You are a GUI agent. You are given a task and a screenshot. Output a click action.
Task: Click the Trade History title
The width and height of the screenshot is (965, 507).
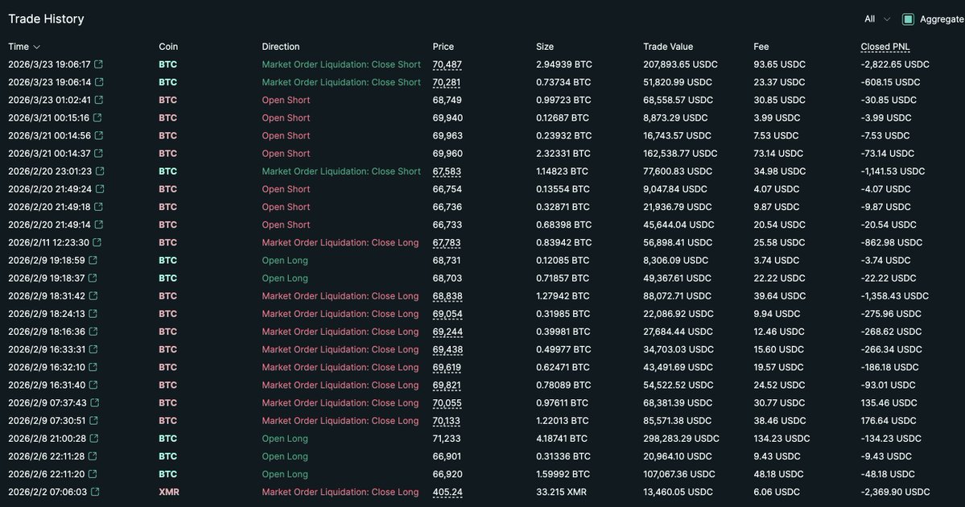pos(46,19)
